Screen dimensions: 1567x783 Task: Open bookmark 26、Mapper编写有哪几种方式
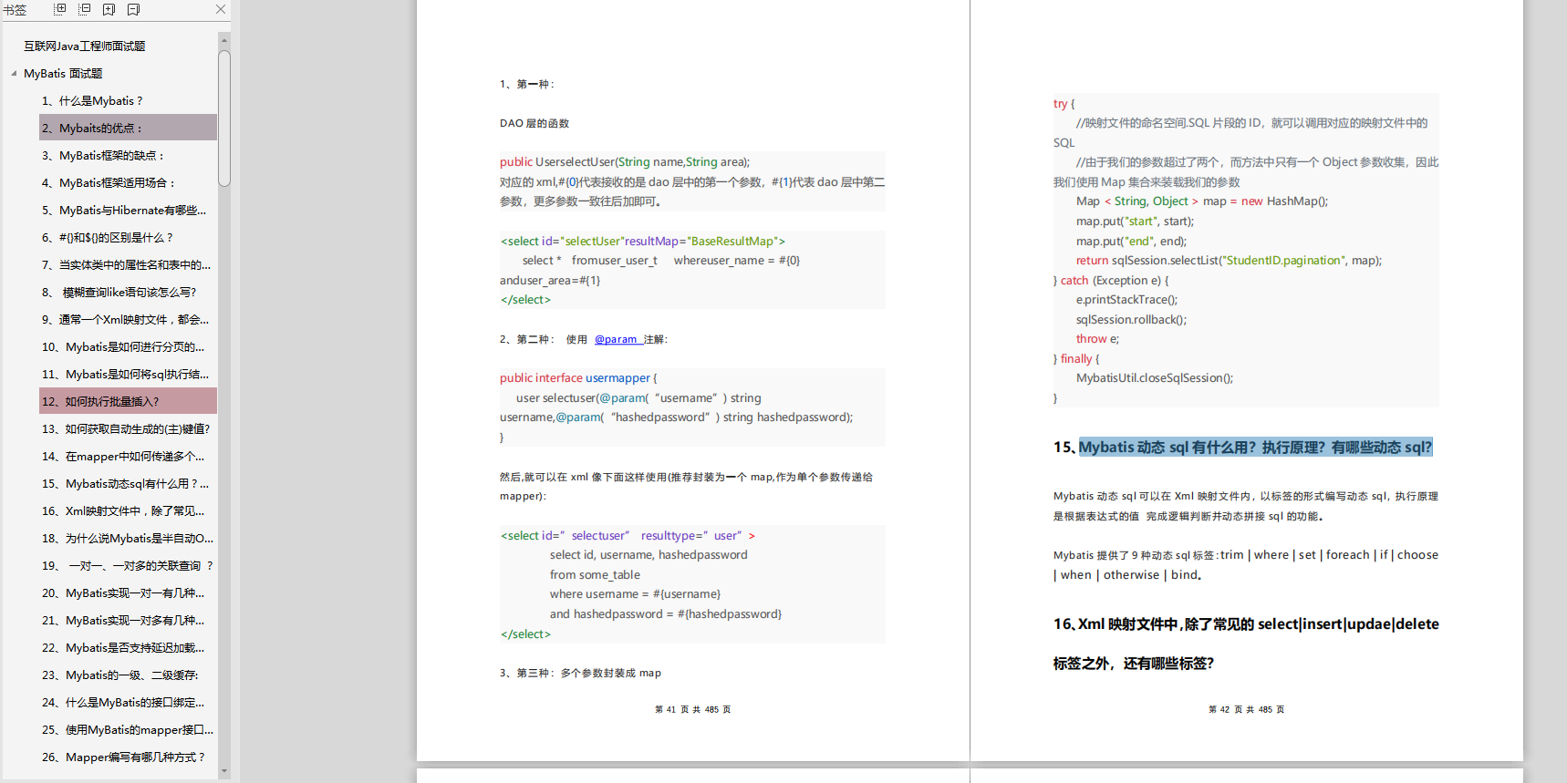[x=123, y=757]
